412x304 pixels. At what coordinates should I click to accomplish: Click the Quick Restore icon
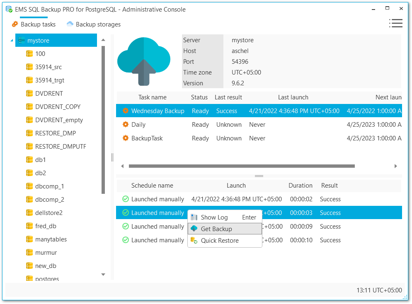pos(193,241)
